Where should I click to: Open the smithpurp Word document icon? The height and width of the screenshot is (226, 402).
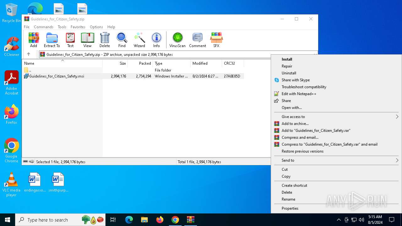pos(58,182)
